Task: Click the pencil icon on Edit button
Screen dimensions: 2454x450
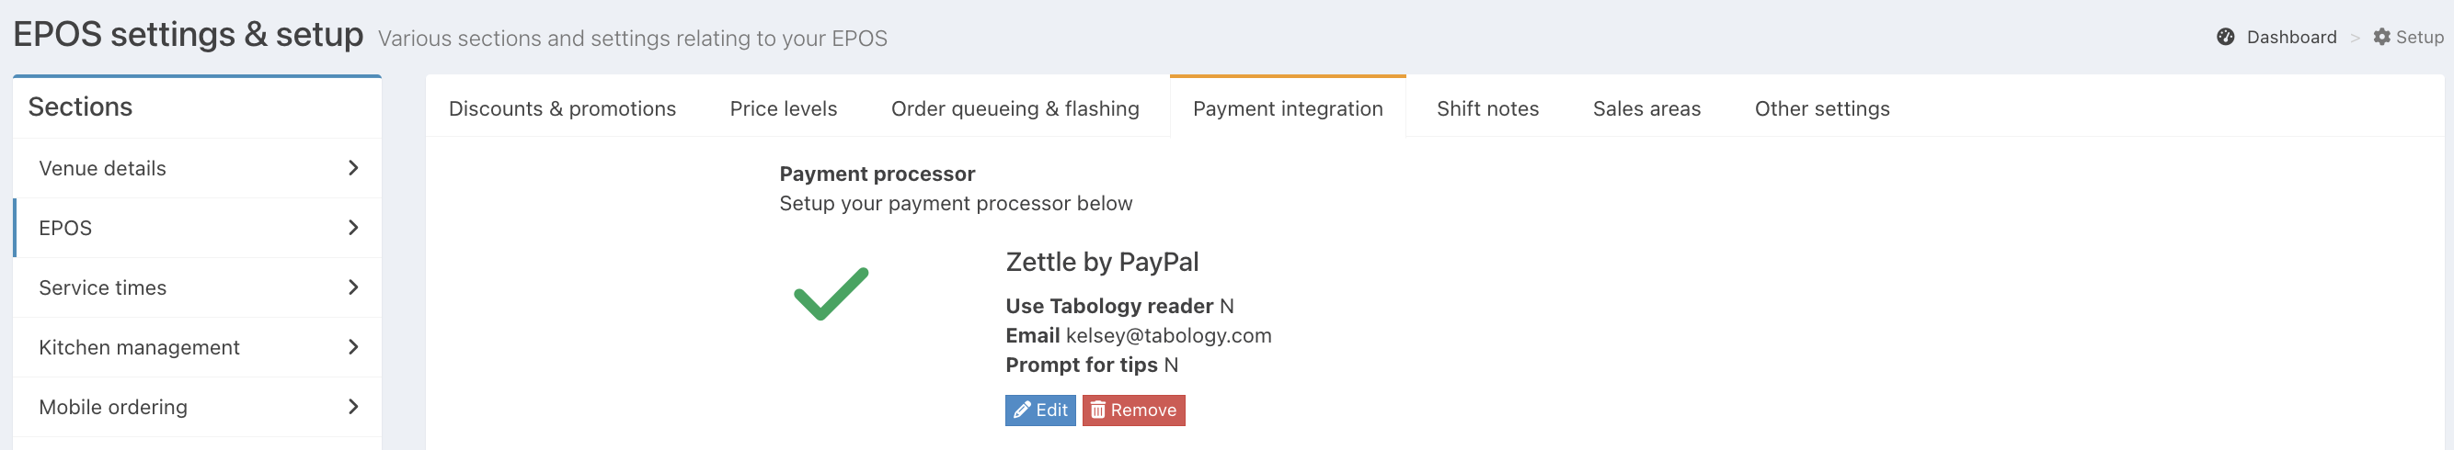Action: pyautogui.click(x=1022, y=410)
